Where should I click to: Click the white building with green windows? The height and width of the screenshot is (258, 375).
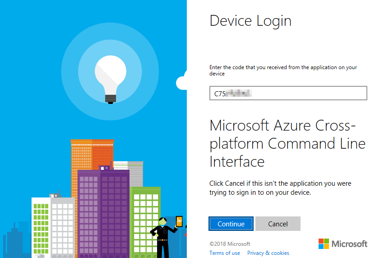coord(41,226)
